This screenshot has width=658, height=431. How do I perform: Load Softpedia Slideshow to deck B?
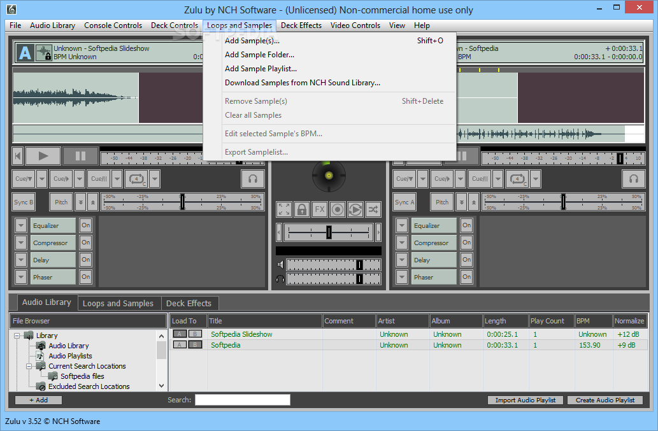pos(195,334)
